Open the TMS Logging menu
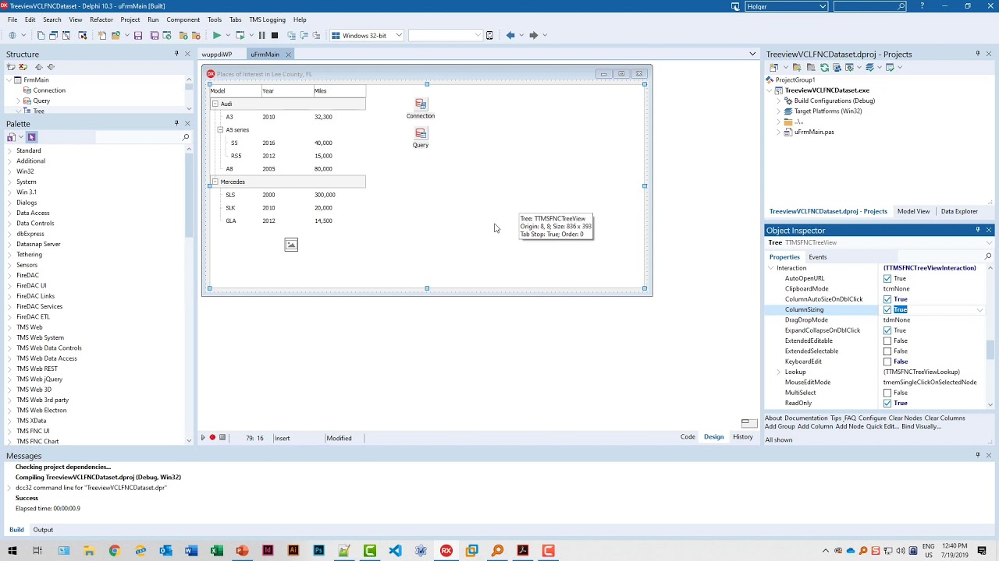999x561 pixels. click(267, 19)
